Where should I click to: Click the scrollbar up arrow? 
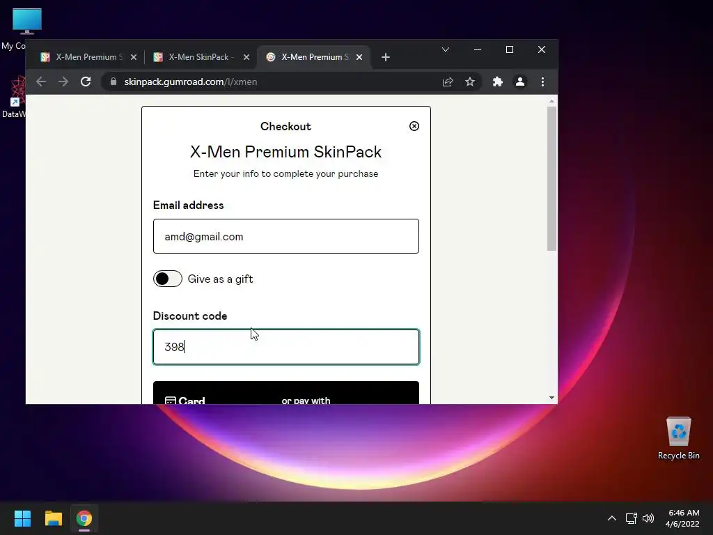551,101
